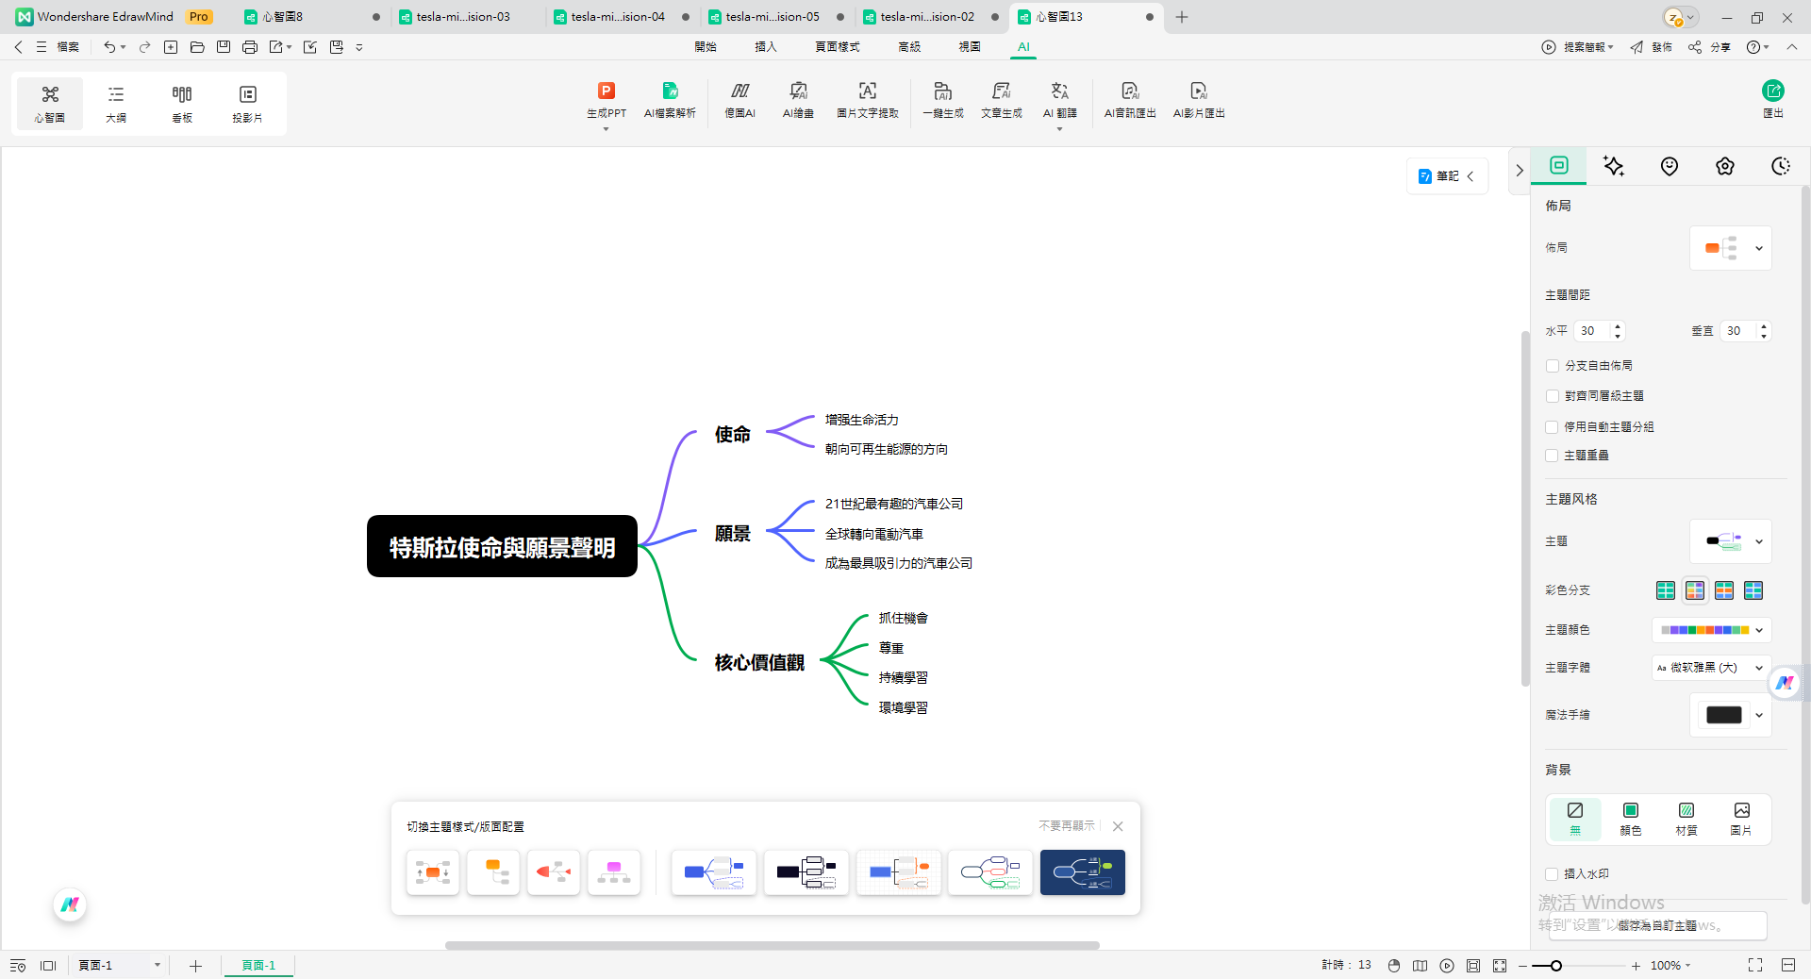1811x979 pixels.
Task: Click the 筆記 notes button
Action: pyautogui.click(x=1446, y=176)
